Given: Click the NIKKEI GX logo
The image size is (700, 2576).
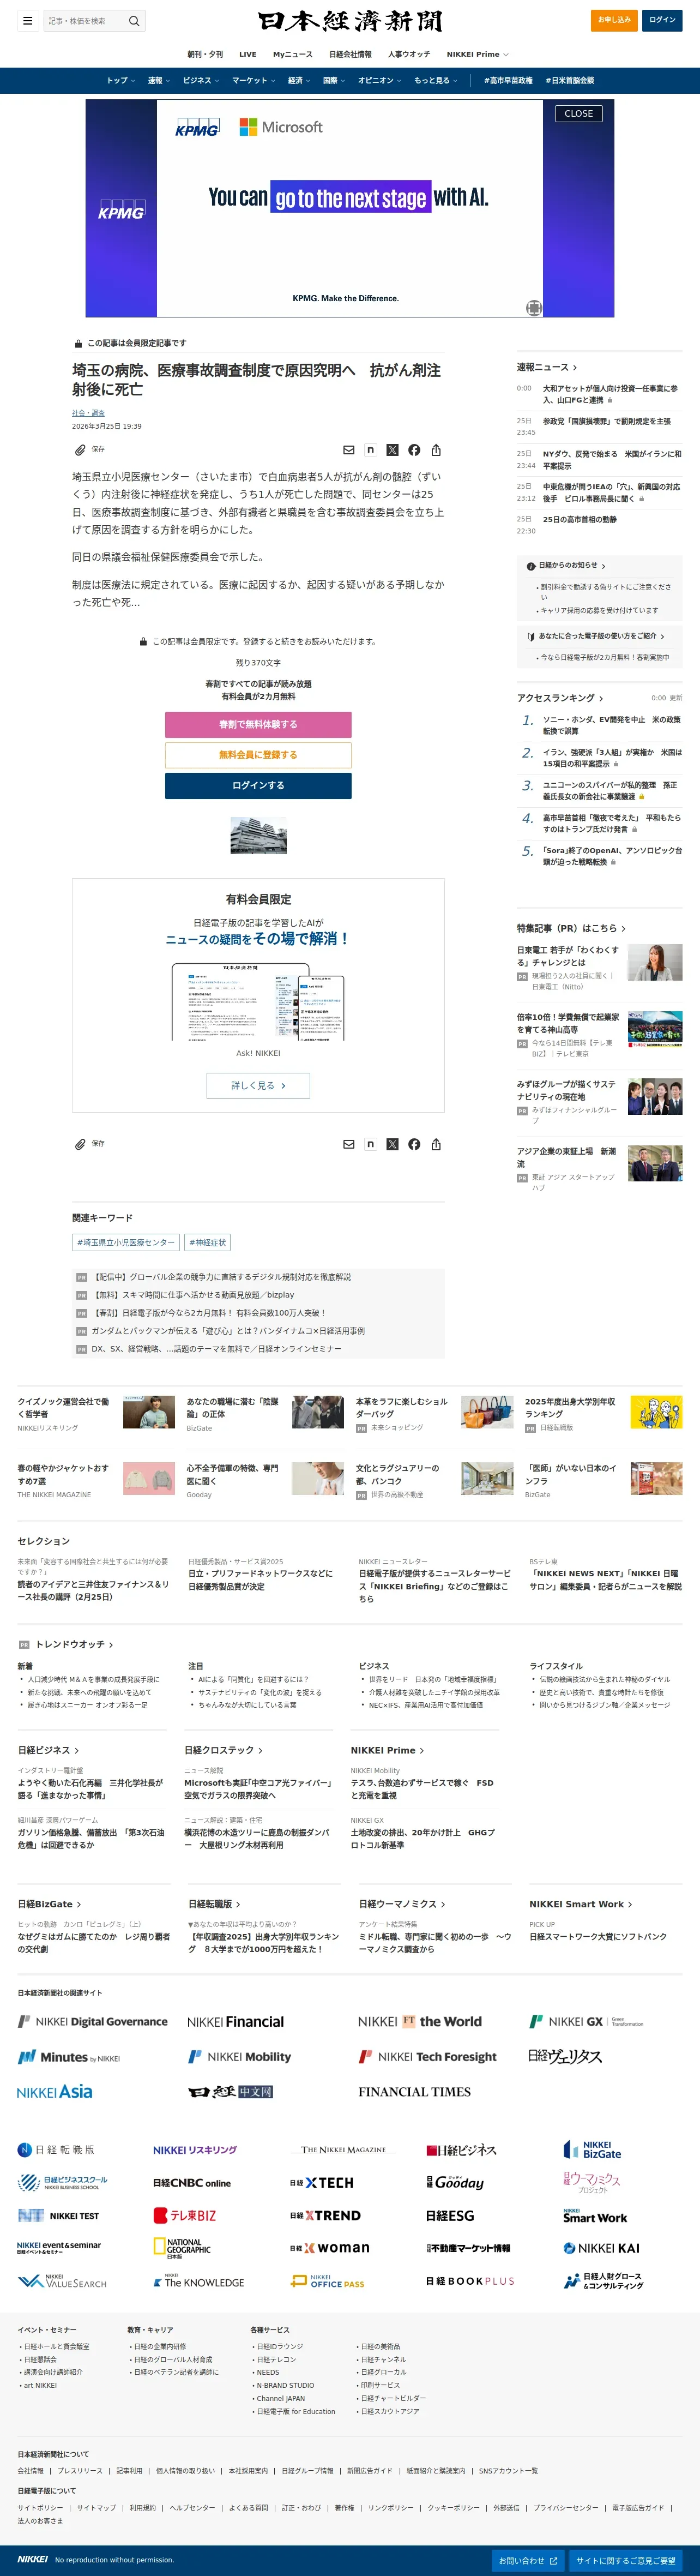Looking at the screenshot, I should [x=586, y=2021].
